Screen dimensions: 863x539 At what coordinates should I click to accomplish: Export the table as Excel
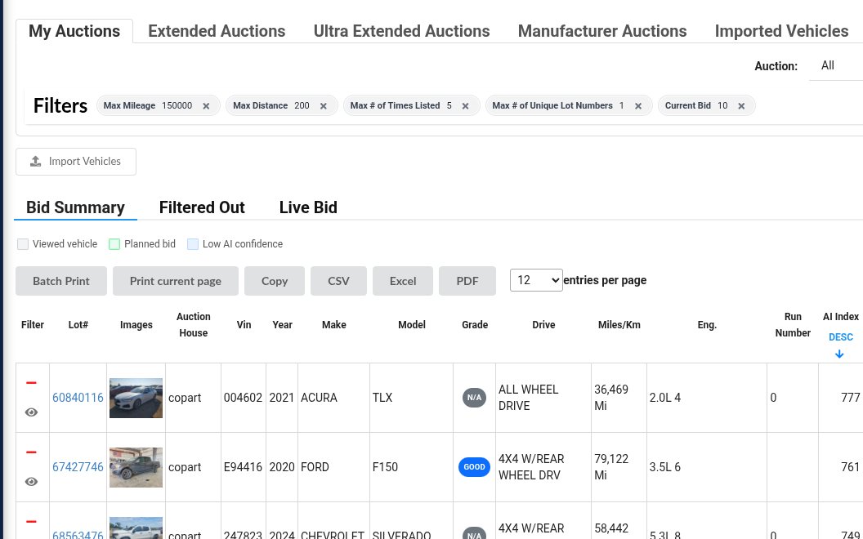pos(403,281)
